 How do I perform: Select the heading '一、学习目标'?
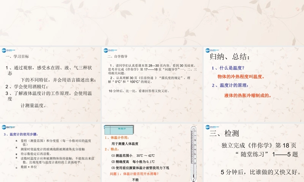[17, 56]
